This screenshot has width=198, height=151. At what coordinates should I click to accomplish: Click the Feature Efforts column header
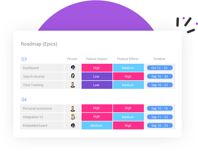click(x=128, y=59)
